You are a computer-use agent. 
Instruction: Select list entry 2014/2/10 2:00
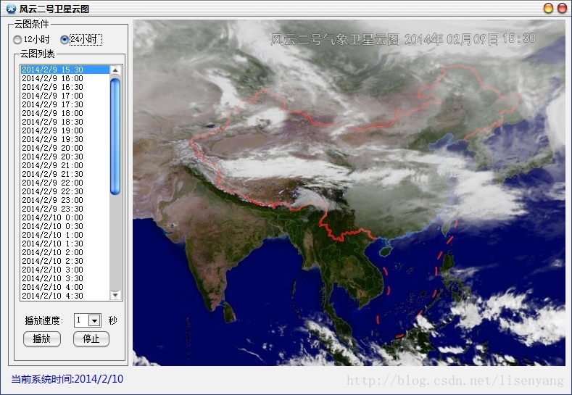65,252
